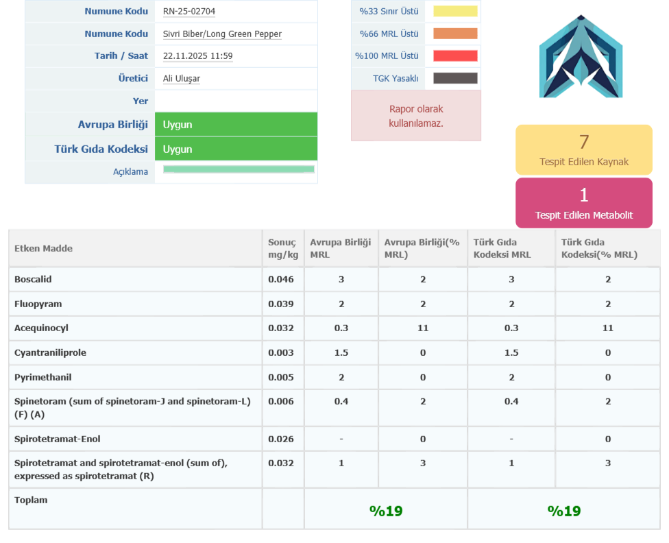Click the Açıklama green progress bar
The width and height of the screenshot is (669, 543).
click(239, 169)
